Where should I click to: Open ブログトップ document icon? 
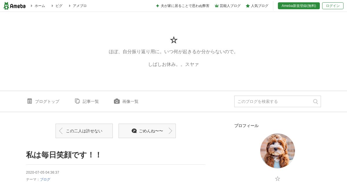point(29,101)
